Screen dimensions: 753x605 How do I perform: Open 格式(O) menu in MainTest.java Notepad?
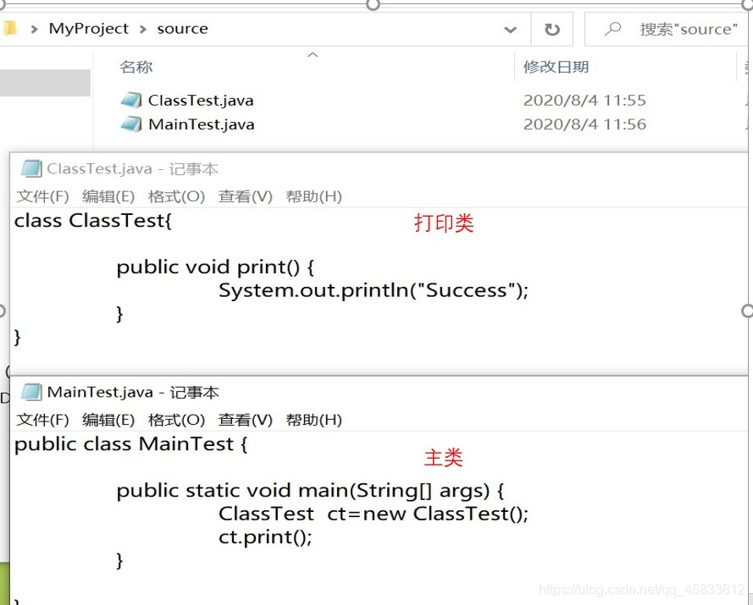(x=177, y=420)
